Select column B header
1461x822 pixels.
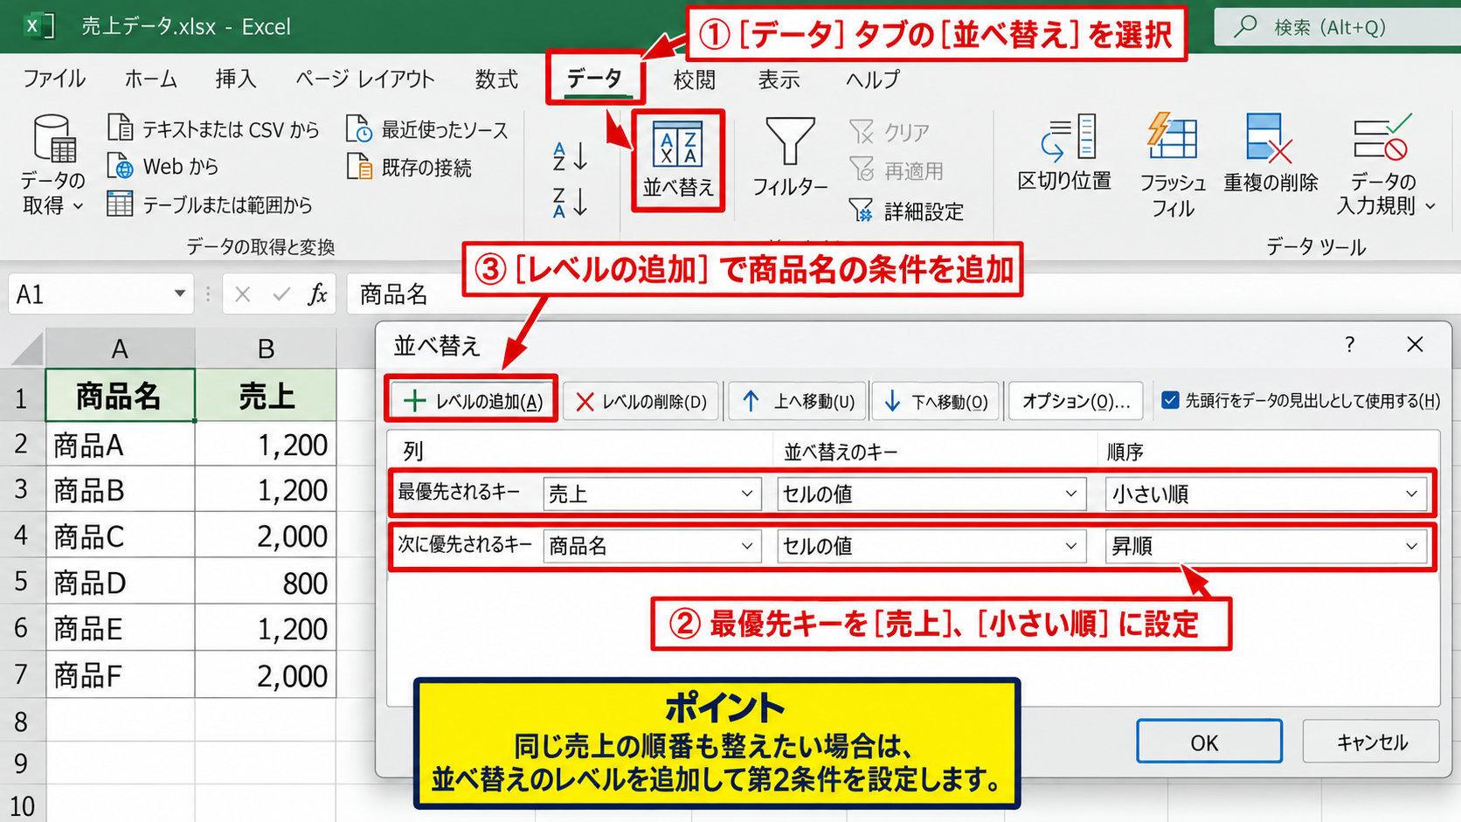[x=266, y=349]
